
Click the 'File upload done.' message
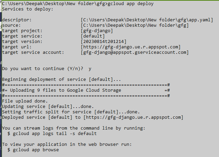[x=25, y=101]
